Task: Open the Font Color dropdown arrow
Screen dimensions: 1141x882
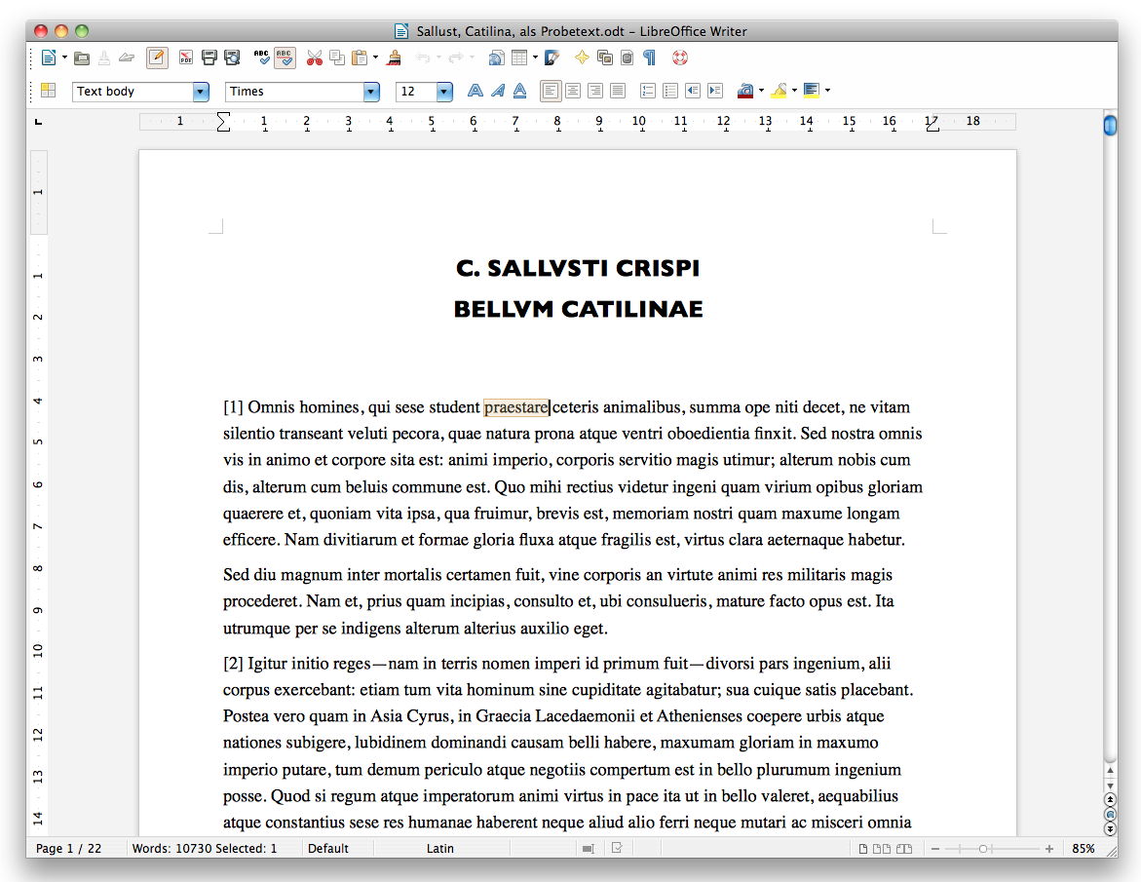Action: click(x=761, y=91)
